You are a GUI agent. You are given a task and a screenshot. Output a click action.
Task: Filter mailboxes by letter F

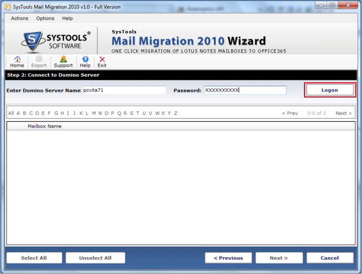(x=49, y=113)
